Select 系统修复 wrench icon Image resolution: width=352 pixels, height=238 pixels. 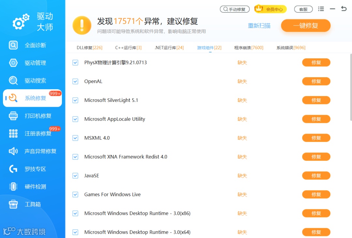pyautogui.click(x=13, y=98)
